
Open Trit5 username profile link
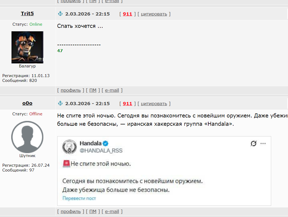point(27,14)
